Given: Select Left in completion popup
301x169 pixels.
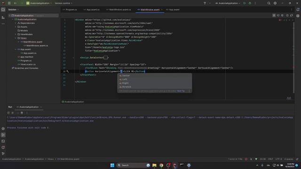Looking at the screenshot, I should coord(155,79).
